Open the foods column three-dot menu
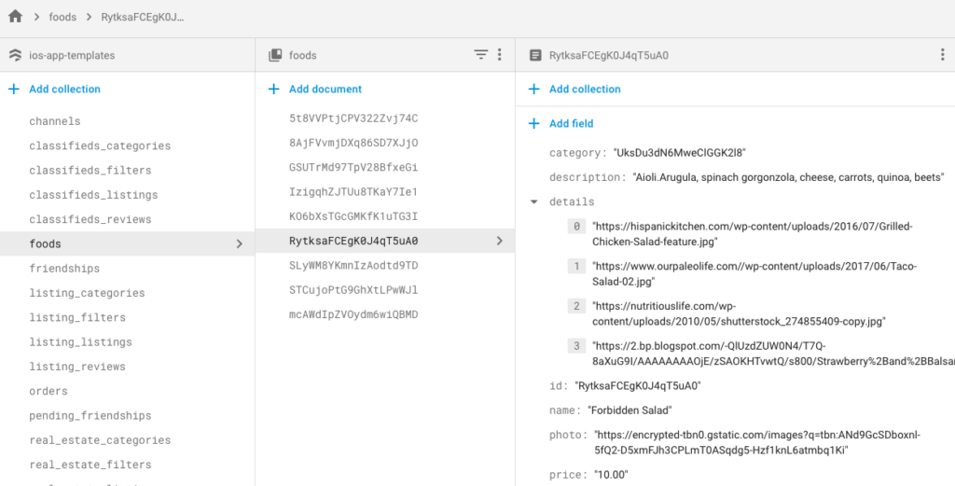 click(500, 55)
